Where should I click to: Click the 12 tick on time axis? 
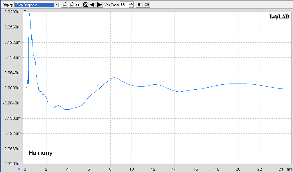tap(153, 169)
